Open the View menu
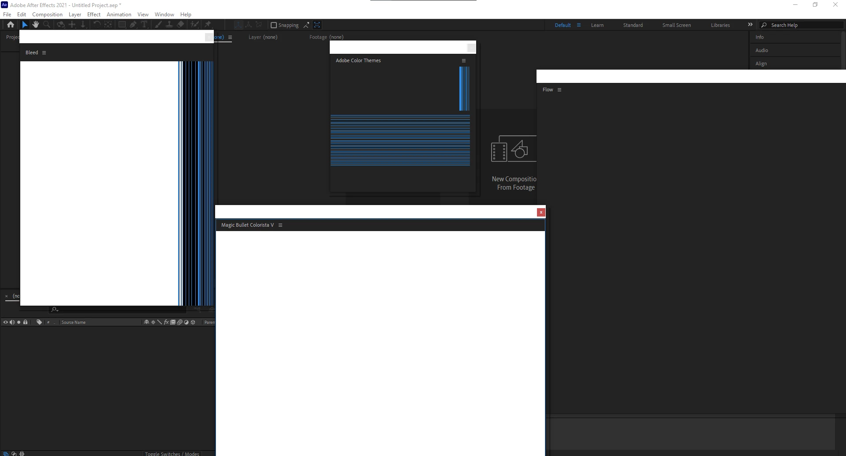 [x=143, y=15]
